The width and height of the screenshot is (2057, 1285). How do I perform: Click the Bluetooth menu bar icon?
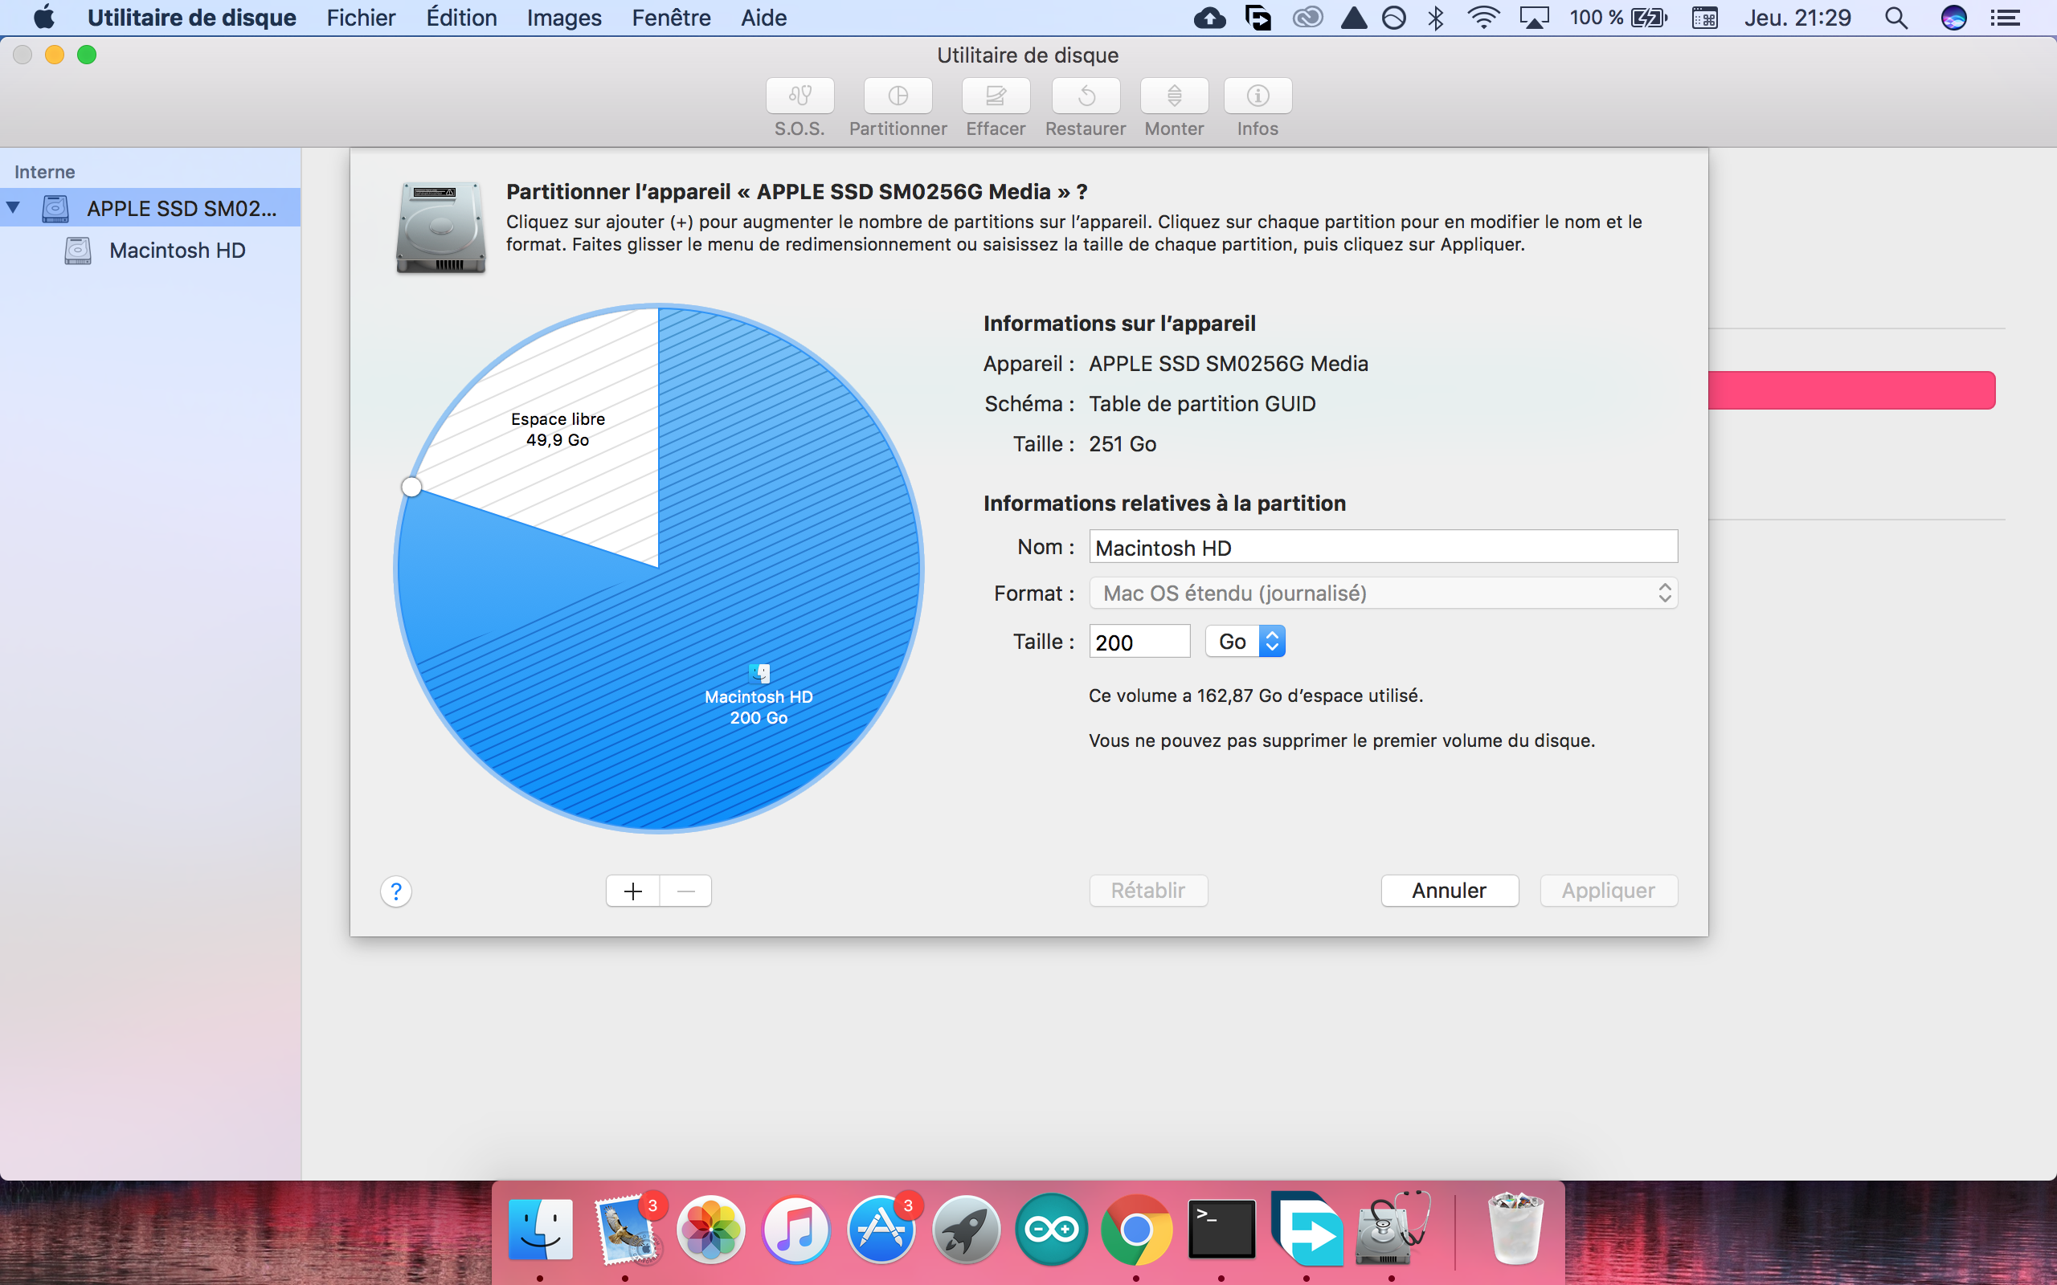click(x=1436, y=17)
